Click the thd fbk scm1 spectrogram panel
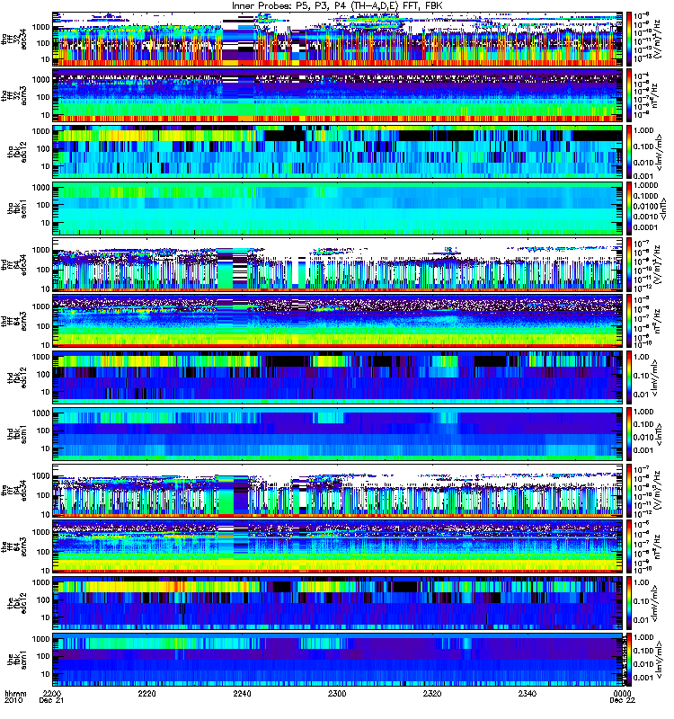The height and width of the screenshot is (719, 674). coord(337,434)
